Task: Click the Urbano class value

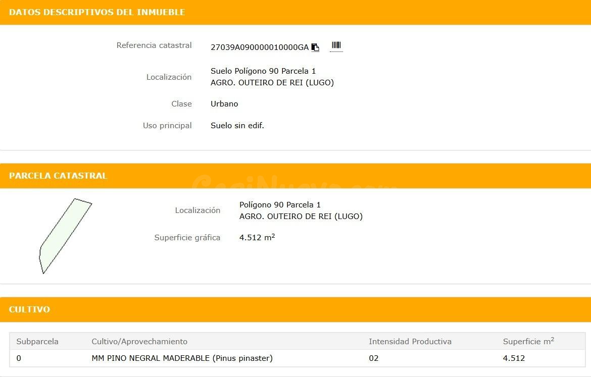Action: pos(224,104)
